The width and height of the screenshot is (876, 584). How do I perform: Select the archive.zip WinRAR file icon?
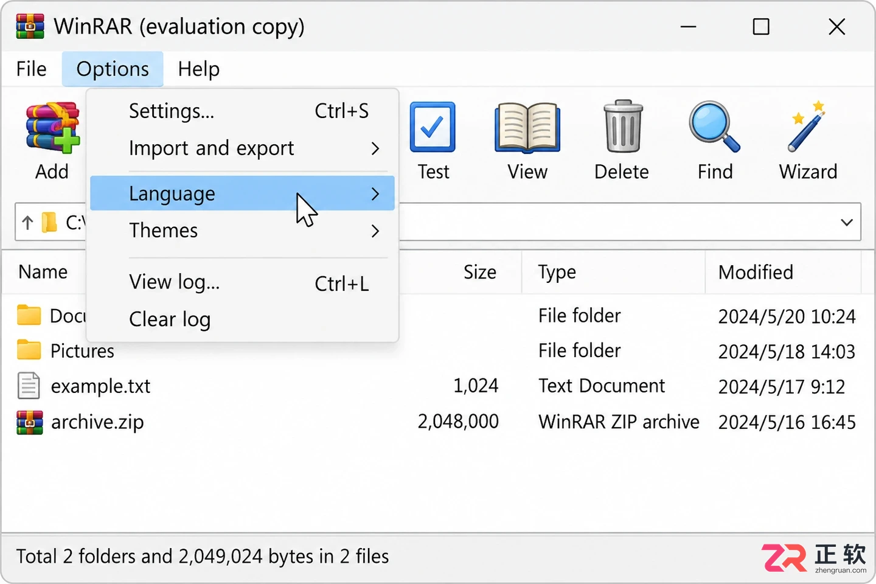(30, 422)
